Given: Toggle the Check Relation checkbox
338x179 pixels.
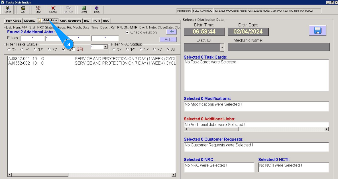Looking at the screenshot, I should (x=127, y=32).
